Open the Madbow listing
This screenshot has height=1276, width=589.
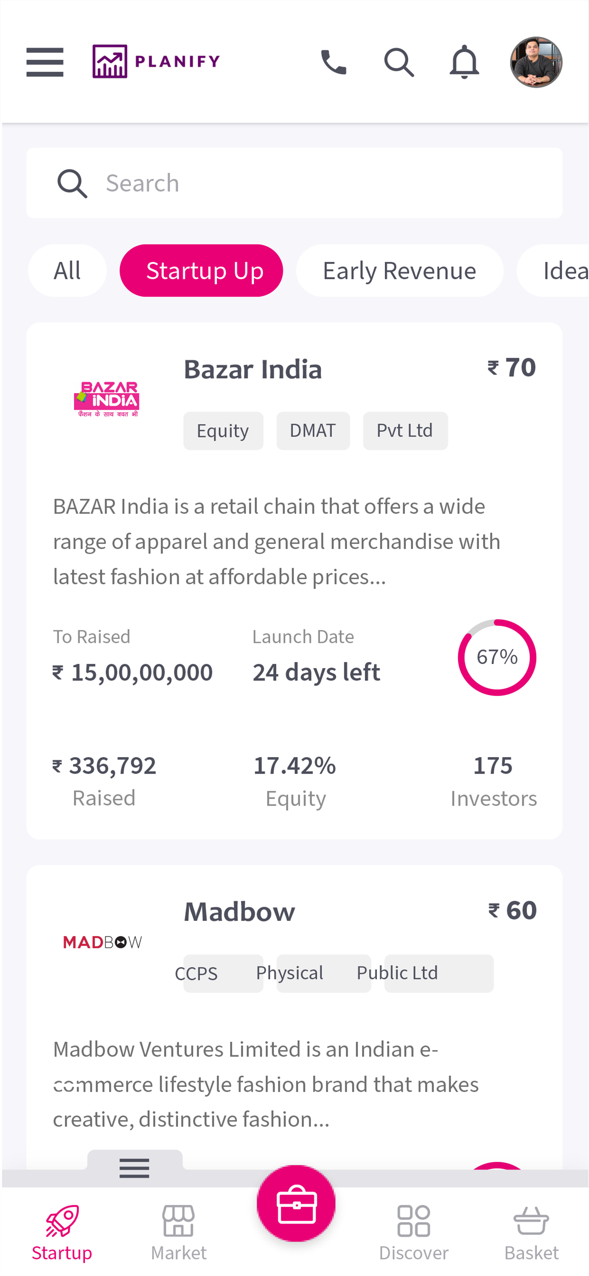(239, 911)
